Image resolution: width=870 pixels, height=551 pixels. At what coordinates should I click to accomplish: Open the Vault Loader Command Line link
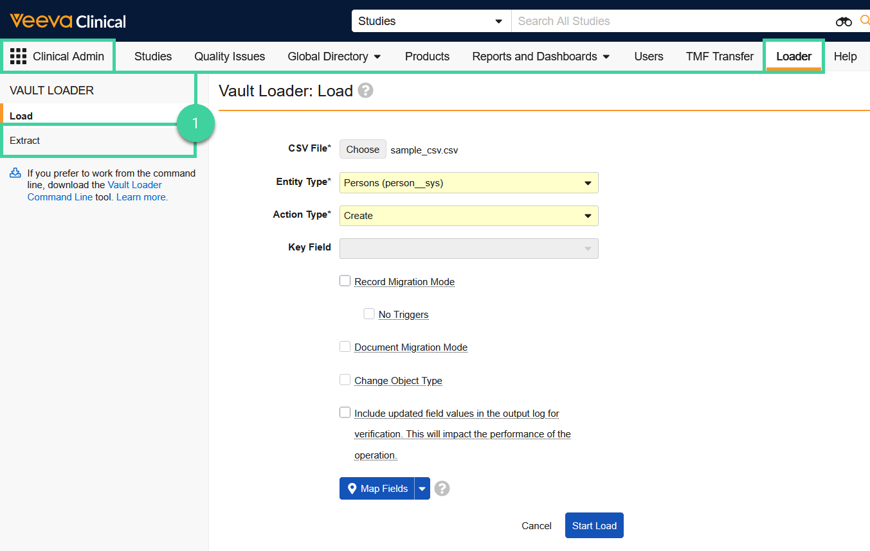click(134, 185)
